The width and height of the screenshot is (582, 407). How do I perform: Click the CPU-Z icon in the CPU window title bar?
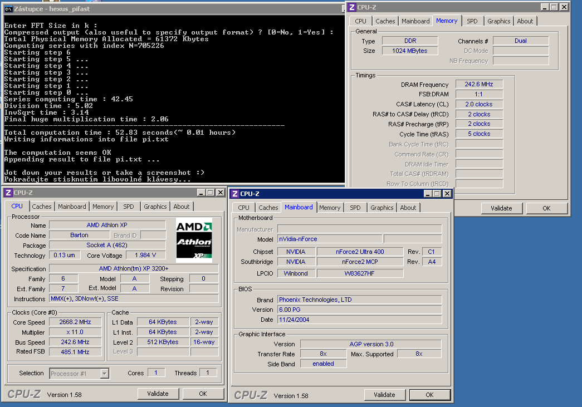point(8,193)
